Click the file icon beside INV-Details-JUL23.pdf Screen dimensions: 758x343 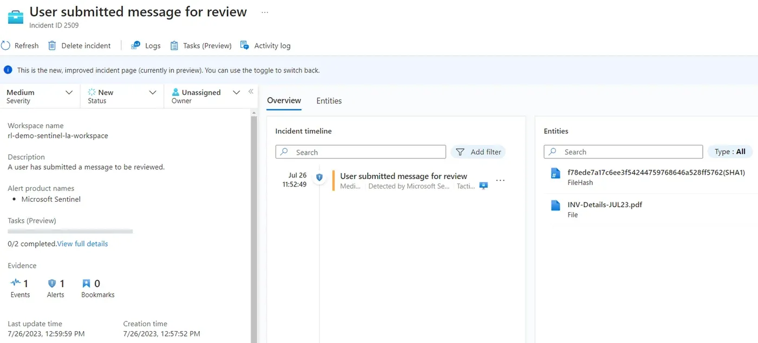[555, 206]
